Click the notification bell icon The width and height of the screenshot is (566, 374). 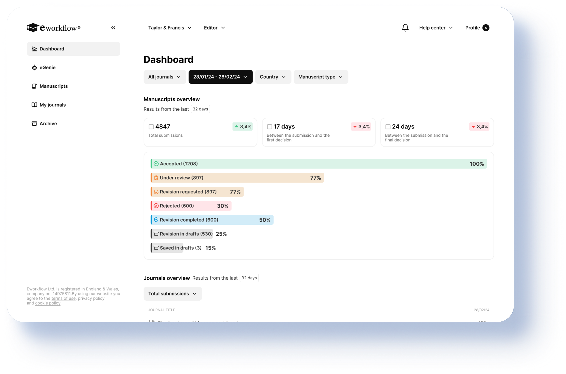(x=405, y=28)
